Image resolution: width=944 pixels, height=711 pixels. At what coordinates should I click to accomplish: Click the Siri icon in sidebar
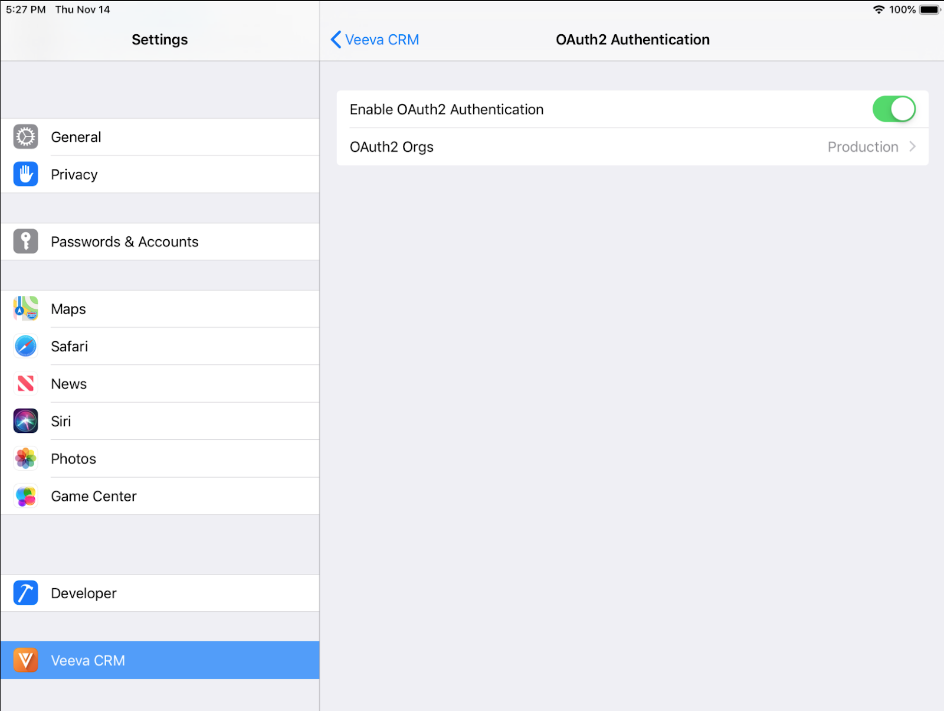(x=25, y=421)
